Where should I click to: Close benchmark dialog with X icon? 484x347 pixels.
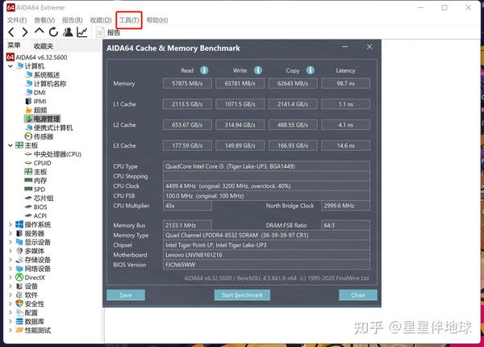click(x=369, y=47)
